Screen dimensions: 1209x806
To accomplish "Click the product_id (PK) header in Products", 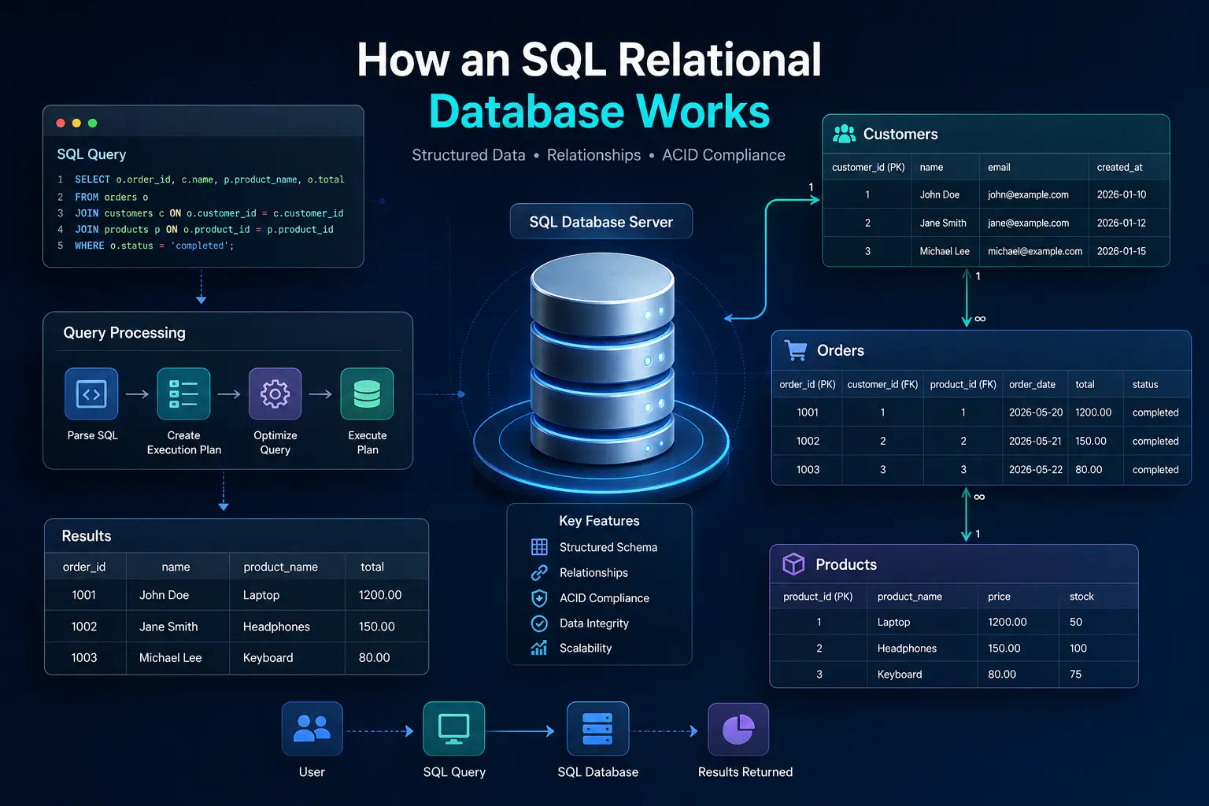I will pos(818,597).
